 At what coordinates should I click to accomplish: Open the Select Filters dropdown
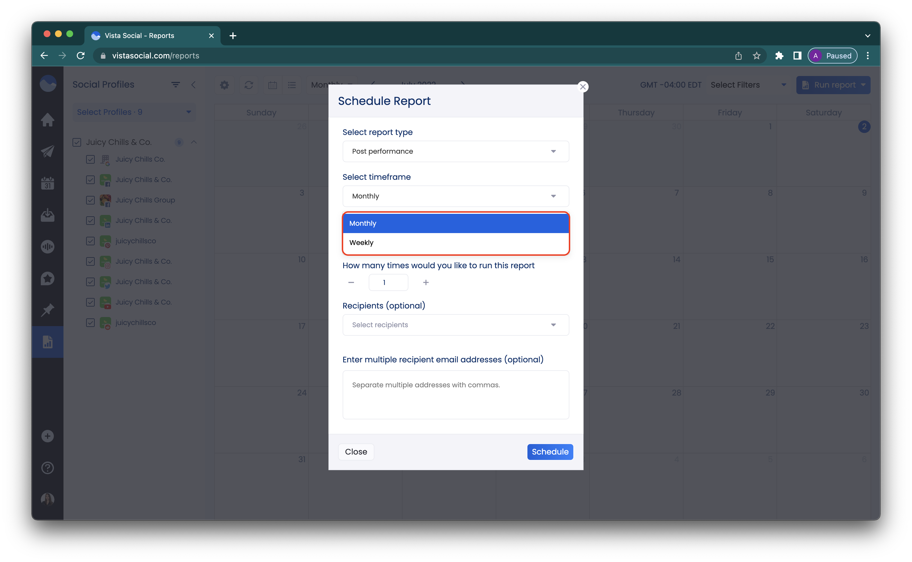point(748,85)
